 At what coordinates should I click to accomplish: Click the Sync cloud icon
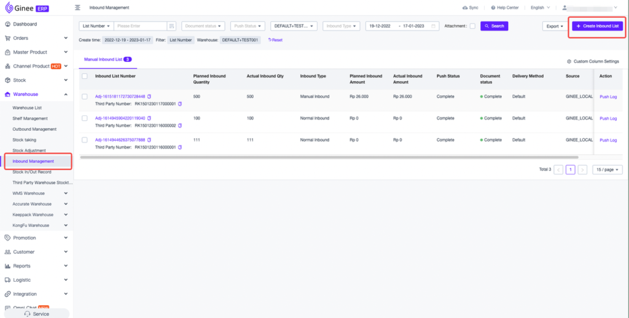464,7
